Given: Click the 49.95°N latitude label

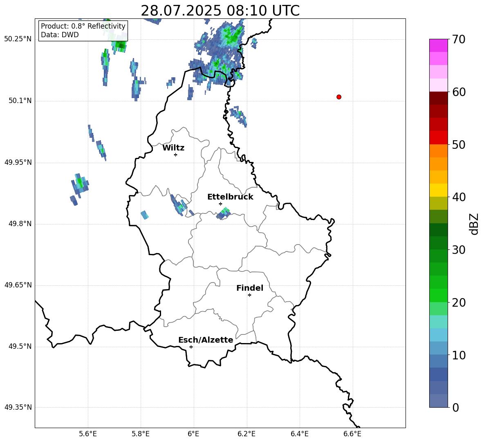Looking at the screenshot, I should 18,162.
